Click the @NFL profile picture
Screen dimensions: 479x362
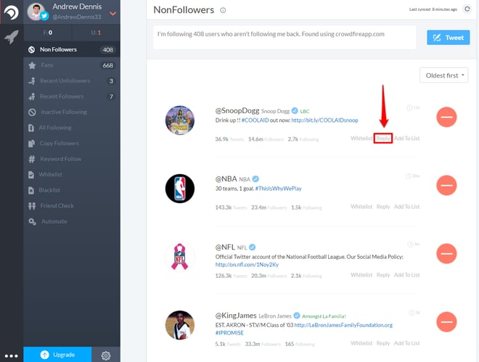[x=180, y=257]
